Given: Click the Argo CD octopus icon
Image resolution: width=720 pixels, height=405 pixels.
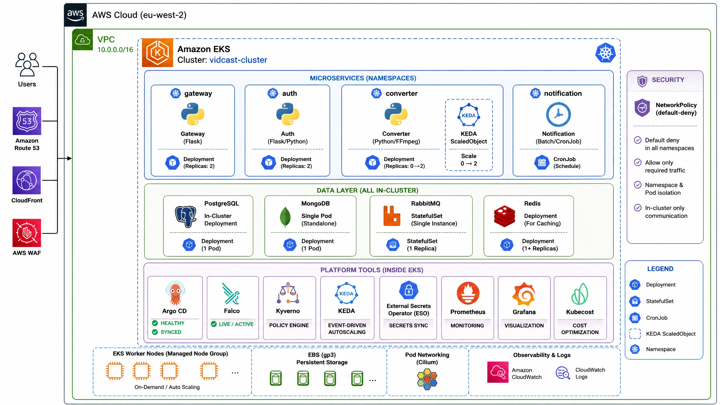Looking at the screenshot, I should 175,293.
